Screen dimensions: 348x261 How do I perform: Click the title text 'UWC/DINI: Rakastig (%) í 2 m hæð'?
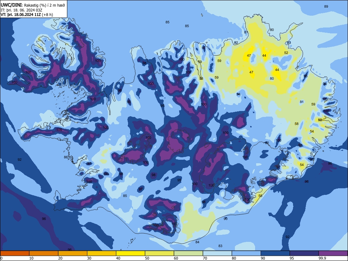pos(33,5)
